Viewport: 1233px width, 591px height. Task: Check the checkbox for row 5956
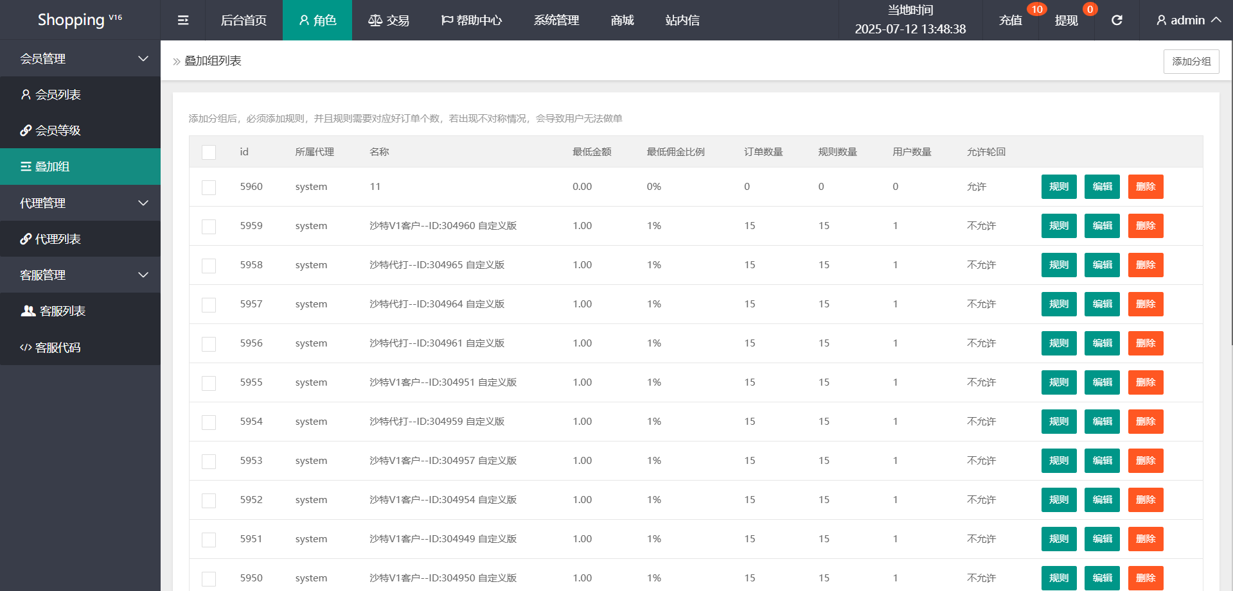[x=209, y=344]
